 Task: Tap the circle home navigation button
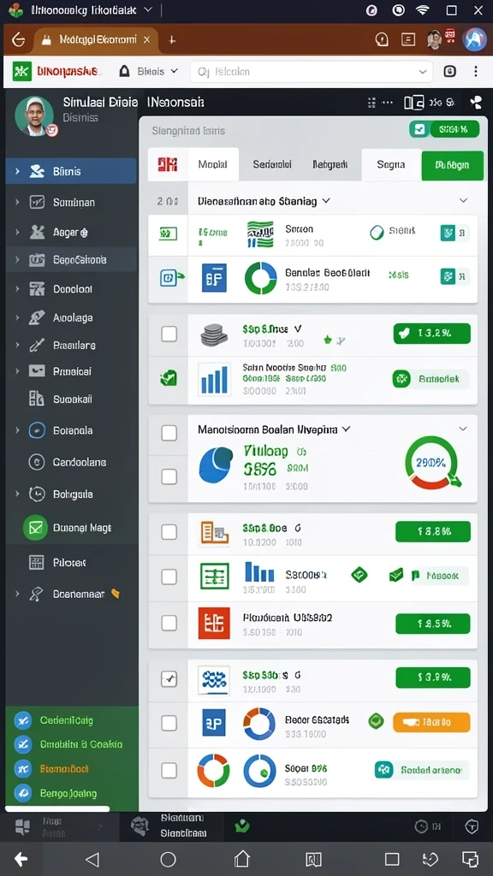pos(168,859)
